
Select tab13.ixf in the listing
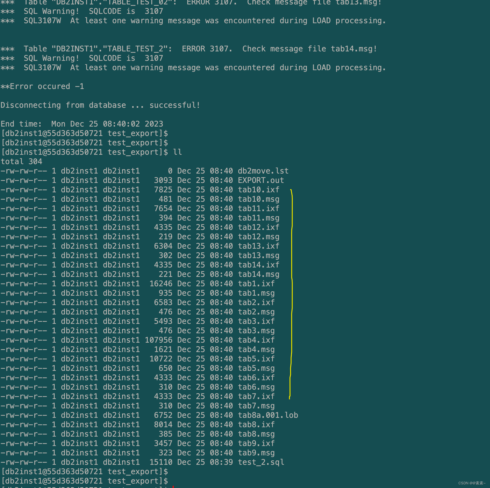click(x=259, y=246)
